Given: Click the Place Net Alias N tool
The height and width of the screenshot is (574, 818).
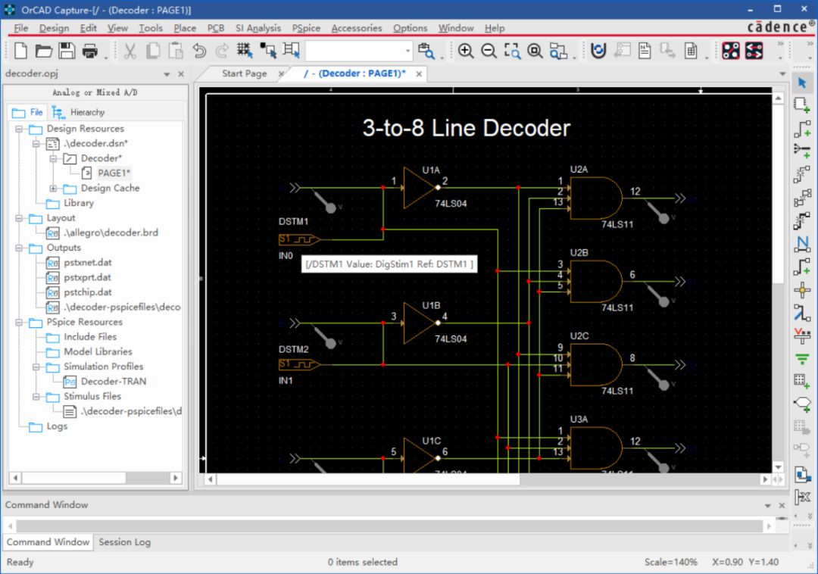Looking at the screenshot, I should coord(802,244).
